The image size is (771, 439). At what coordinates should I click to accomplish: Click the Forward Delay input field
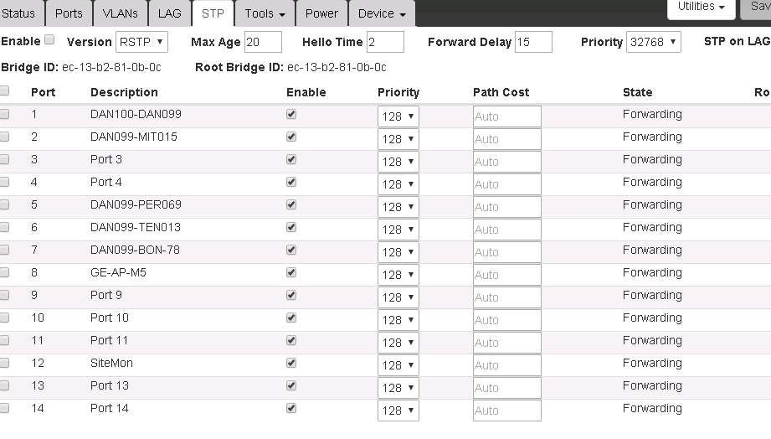[532, 42]
